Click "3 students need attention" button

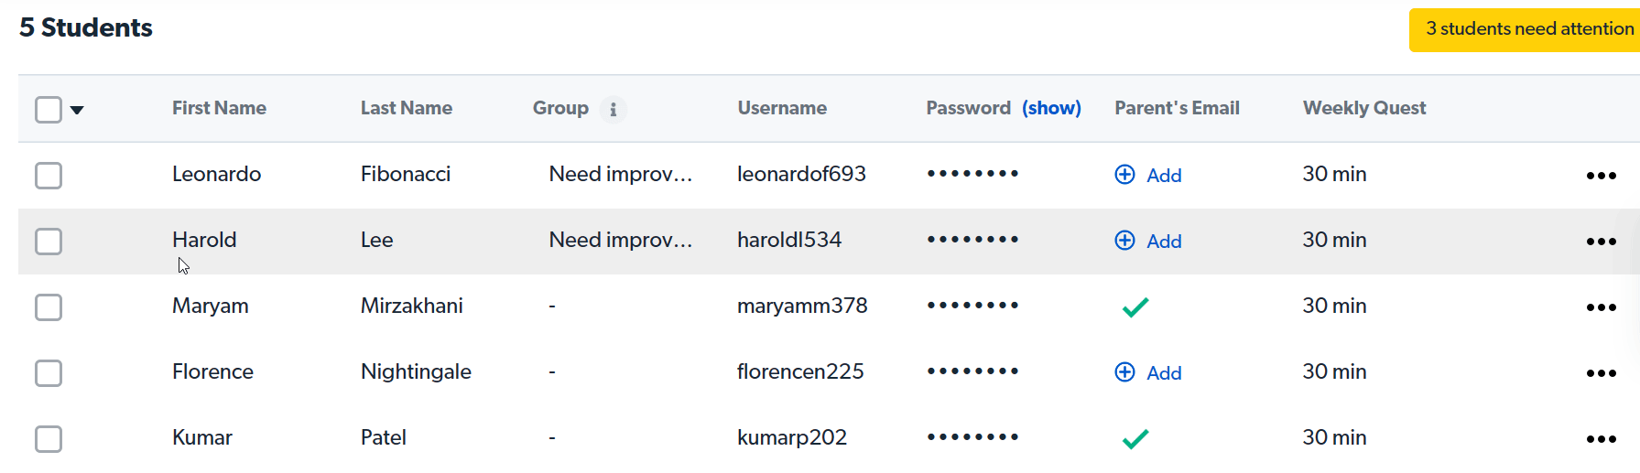pyautogui.click(x=1526, y=29)
